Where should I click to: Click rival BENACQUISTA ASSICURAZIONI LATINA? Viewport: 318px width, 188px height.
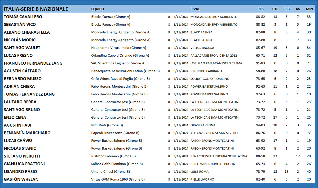[219, 156]
